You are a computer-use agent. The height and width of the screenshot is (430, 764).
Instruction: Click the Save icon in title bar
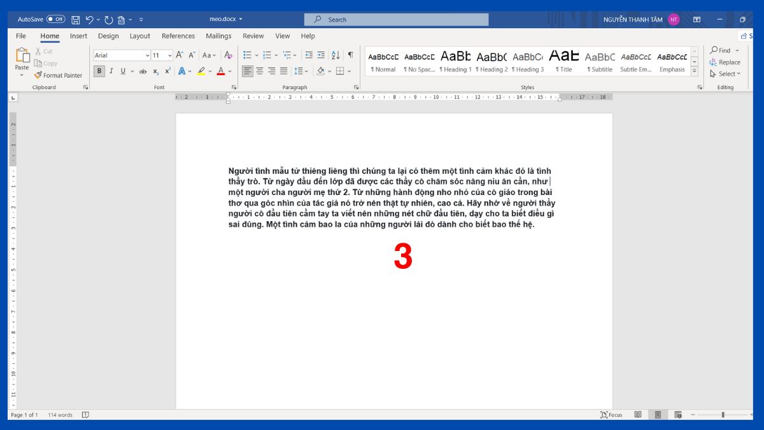[76, 20]
